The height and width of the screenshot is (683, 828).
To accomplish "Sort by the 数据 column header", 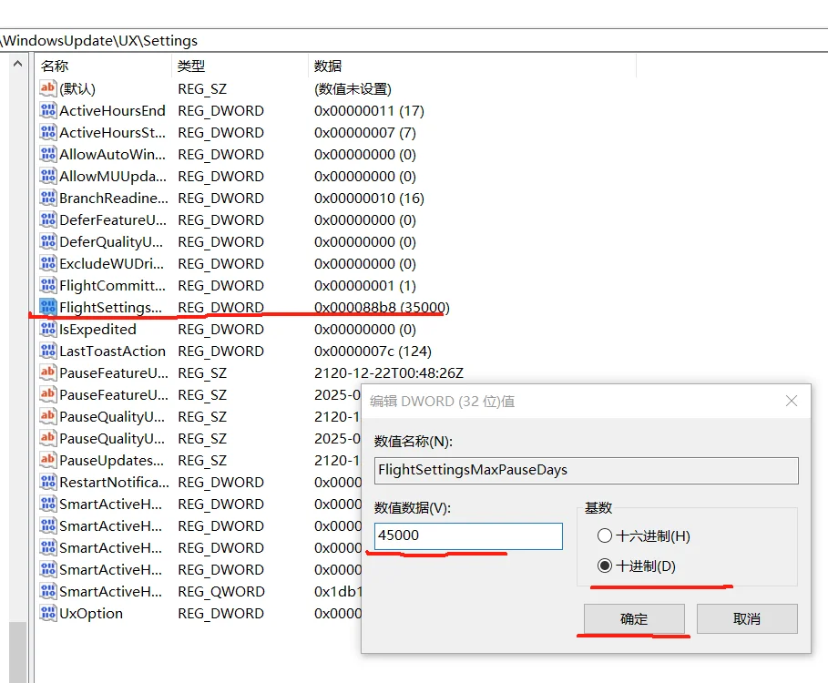I will coord(472,66).
